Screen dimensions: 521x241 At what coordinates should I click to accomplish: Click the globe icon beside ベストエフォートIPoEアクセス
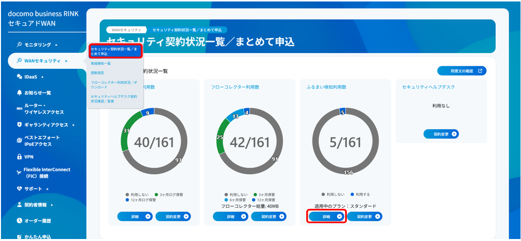[x=20, y=141]
